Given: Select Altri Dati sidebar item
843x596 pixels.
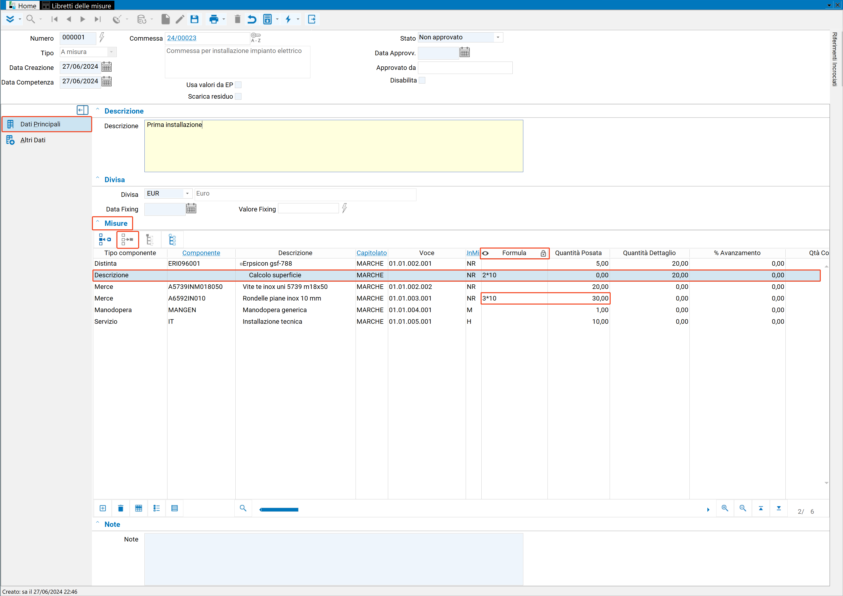Looking at the screenshot, I should tap(33, 140).
